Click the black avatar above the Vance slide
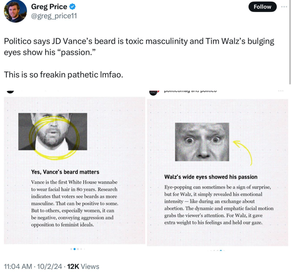 pyautogui.click(x=10, y=91)
